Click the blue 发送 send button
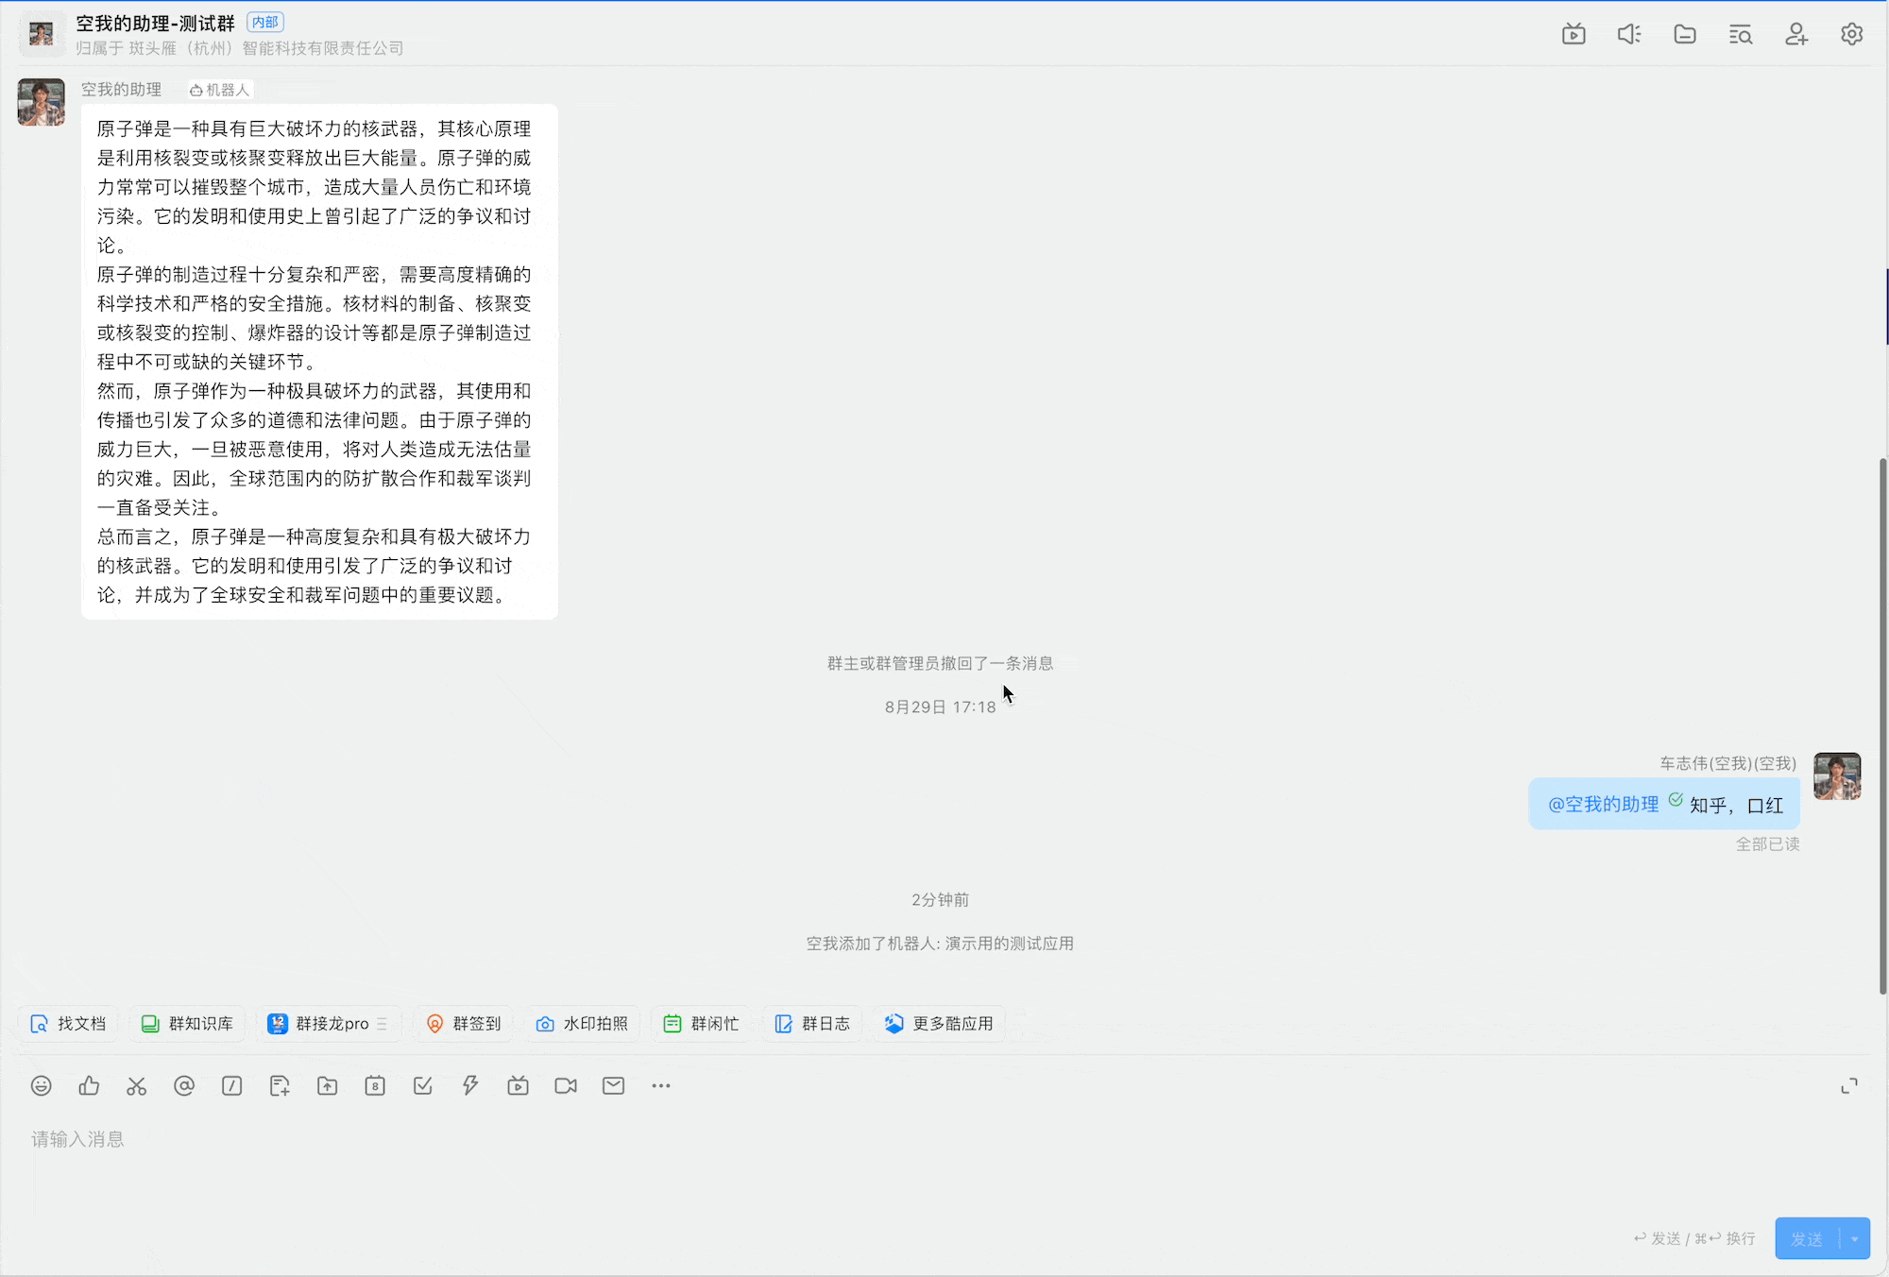This screenshot has height=1277, width=1889. click(x=1807, y=1239)
